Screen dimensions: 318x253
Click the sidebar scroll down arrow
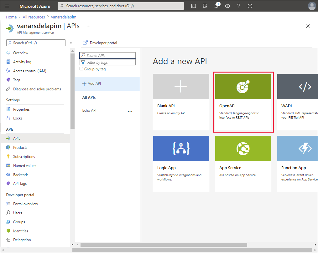[72, 245]
